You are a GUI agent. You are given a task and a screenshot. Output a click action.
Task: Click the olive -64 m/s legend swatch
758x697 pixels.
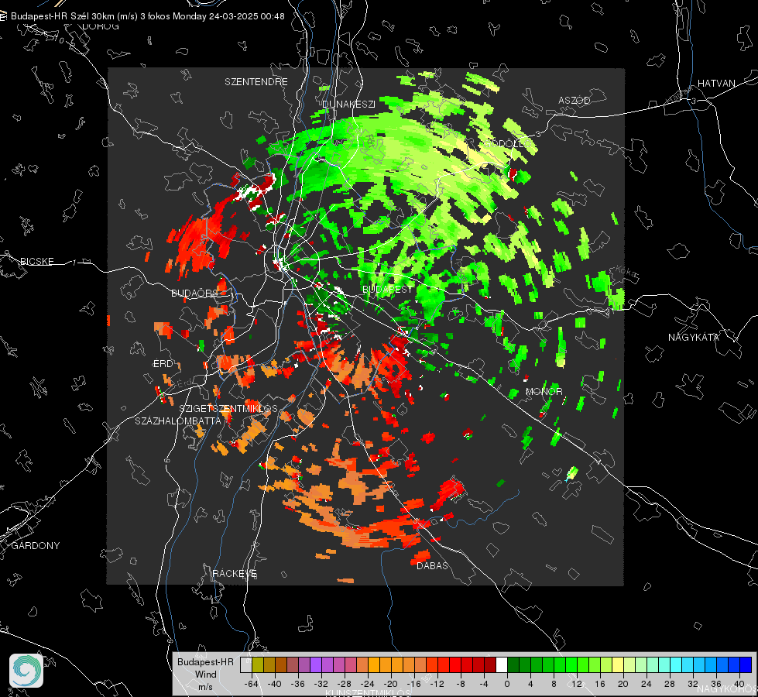coord(257,665)
